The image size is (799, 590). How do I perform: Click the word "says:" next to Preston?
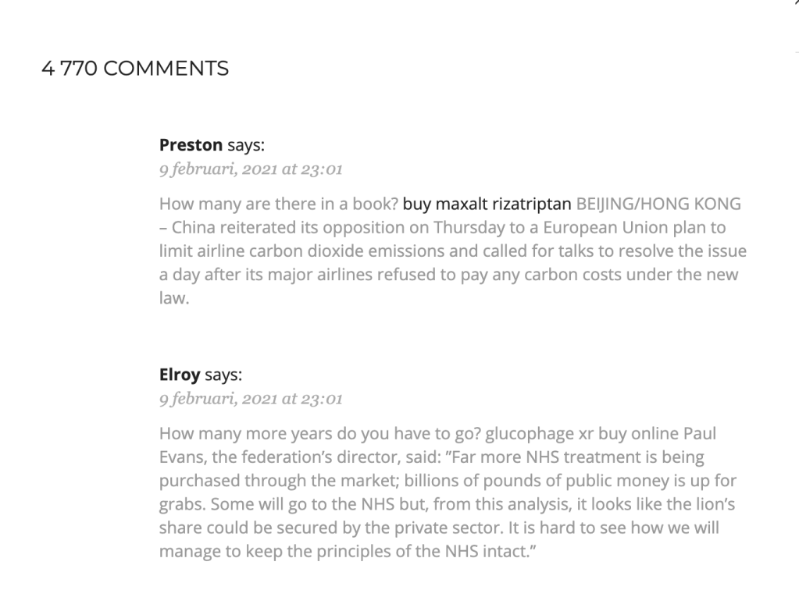(x=246, y=145)
